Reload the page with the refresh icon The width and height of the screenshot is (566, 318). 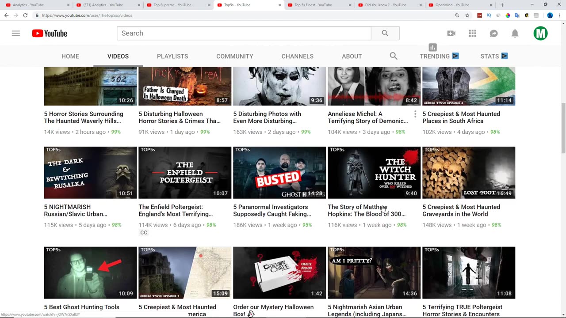25,15
